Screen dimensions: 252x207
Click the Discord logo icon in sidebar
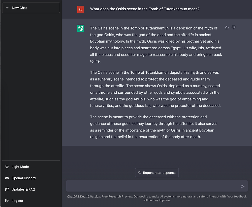pos(7,178)
